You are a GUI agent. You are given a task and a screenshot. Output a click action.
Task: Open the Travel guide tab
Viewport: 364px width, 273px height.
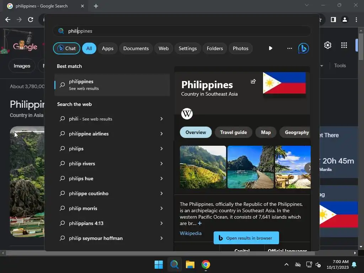(x=234, y=132)
